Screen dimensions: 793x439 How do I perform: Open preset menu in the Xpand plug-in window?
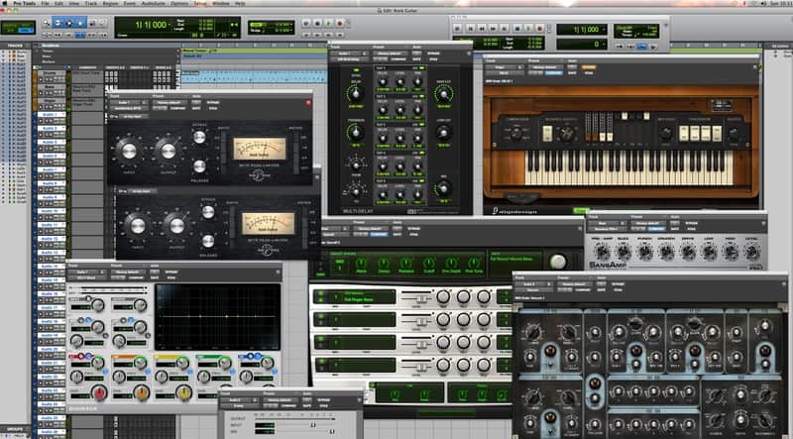(x=370, y=229)
